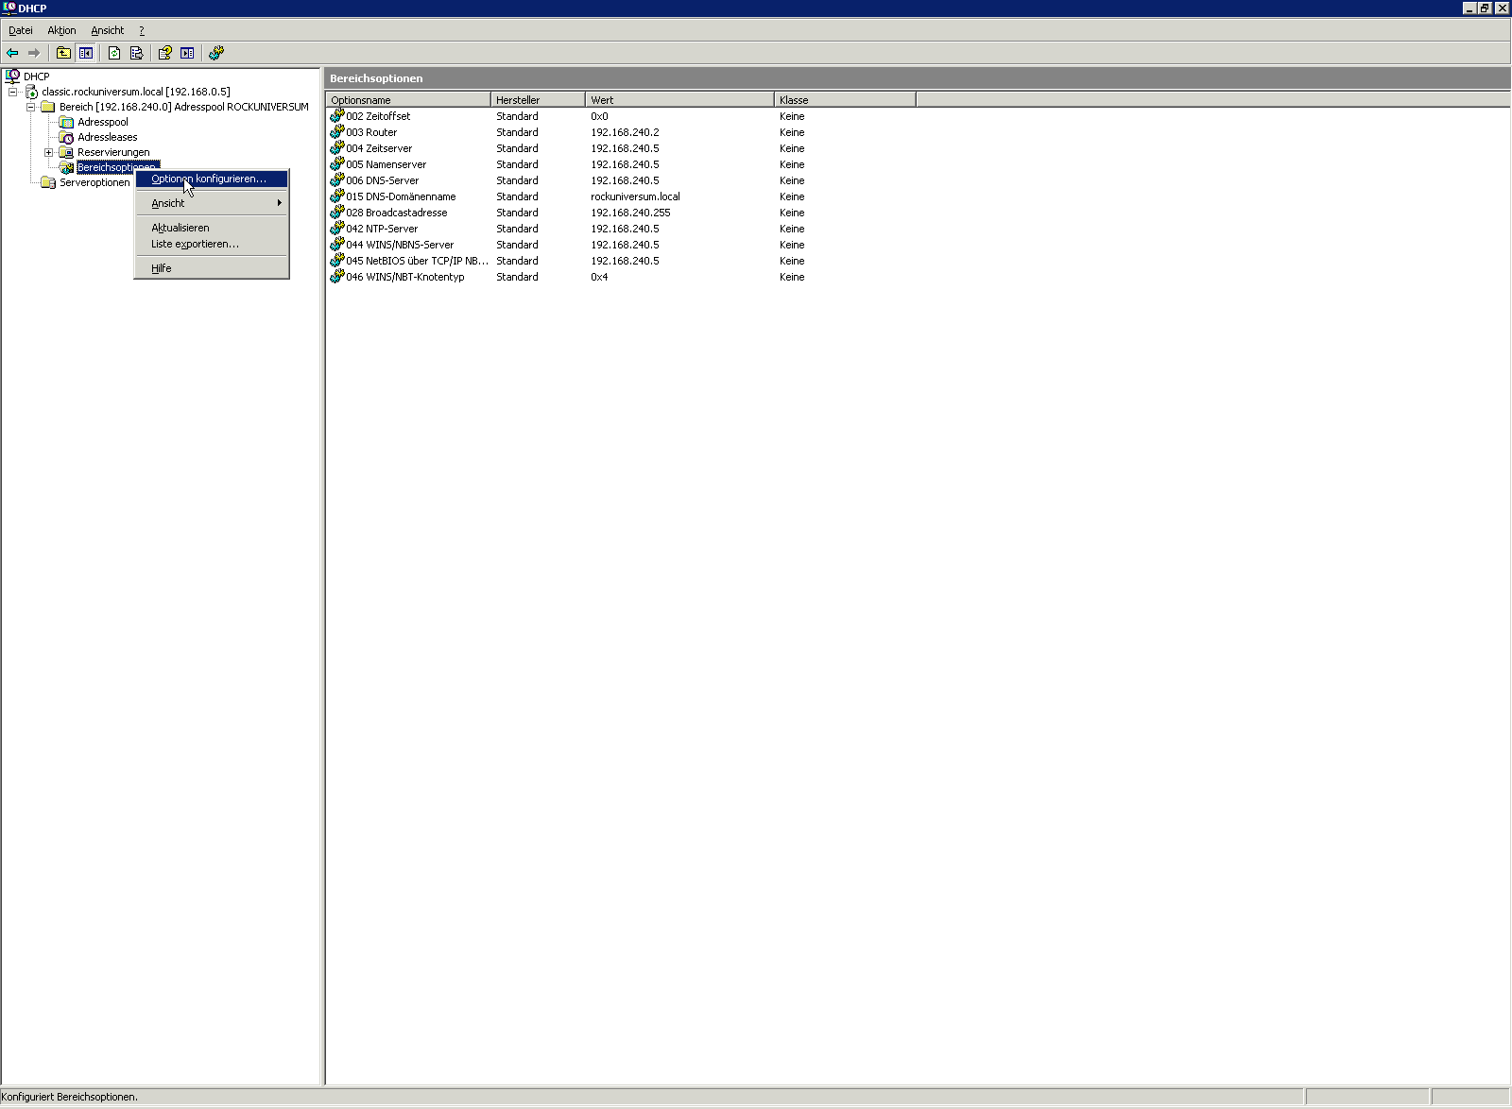The image size is (1512, 1109).
Task: Click the value rockuniversum.local
Action: click(x=635, y=196)
